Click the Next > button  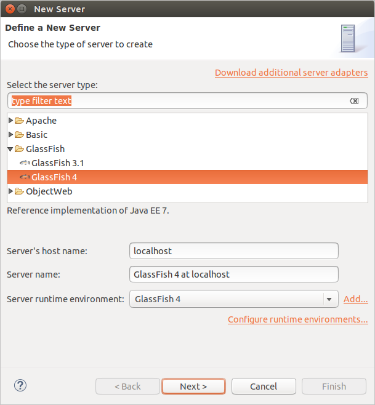point(193,387)
